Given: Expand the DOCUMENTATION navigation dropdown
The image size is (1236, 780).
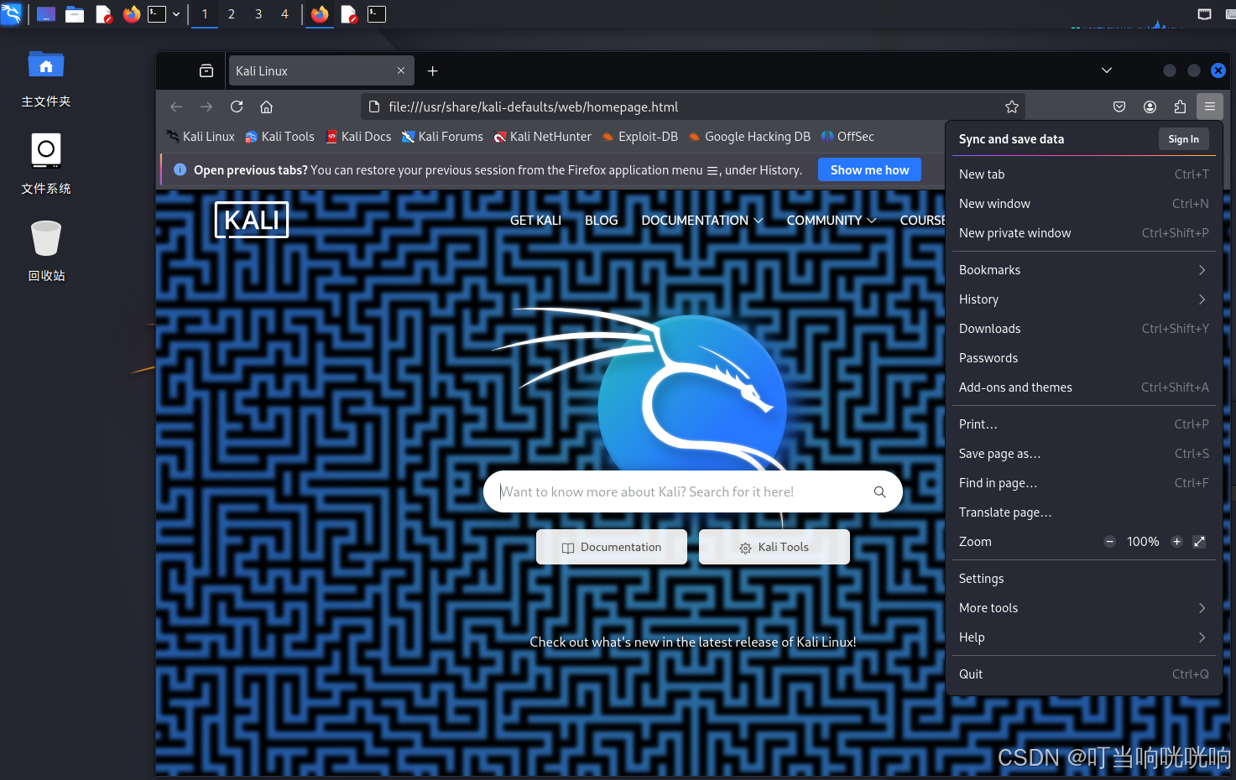Looking at the screenshot, I should point(702,221).
